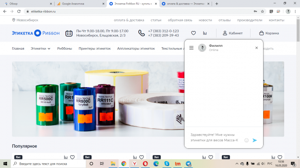The height and width of the screenshot is (168, 300).
Task: Open статьи link
Action: tap(156, 20)
